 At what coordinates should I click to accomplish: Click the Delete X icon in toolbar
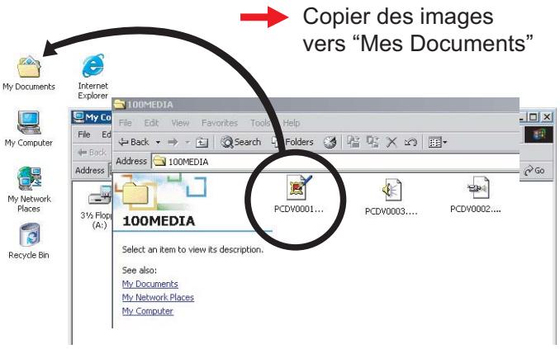point(392,143)
